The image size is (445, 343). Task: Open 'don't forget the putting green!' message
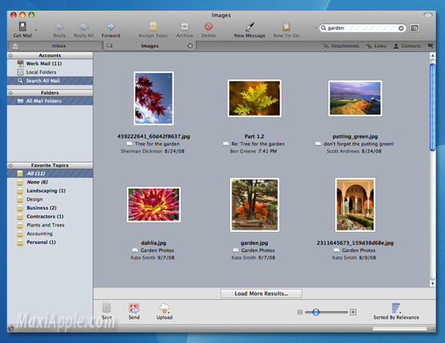[358, 144]
